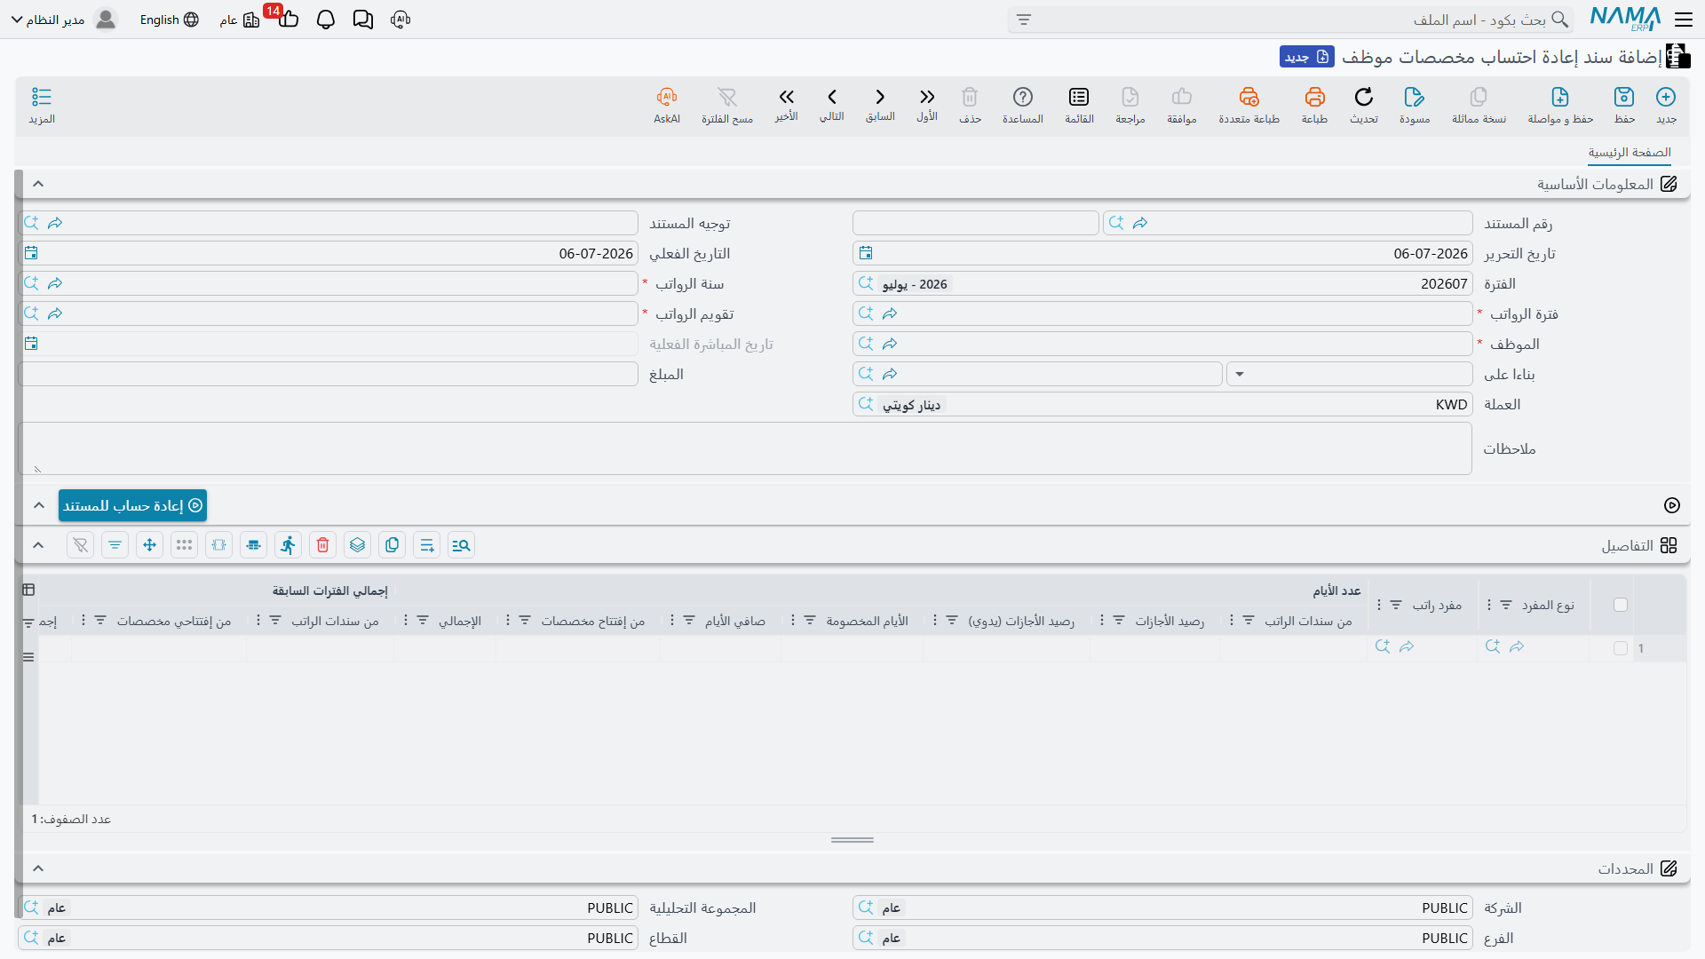Check the row 1 checkbox in details grid
The width and height of the screenshot is (1705, 959).
(x=1621, y=648)
